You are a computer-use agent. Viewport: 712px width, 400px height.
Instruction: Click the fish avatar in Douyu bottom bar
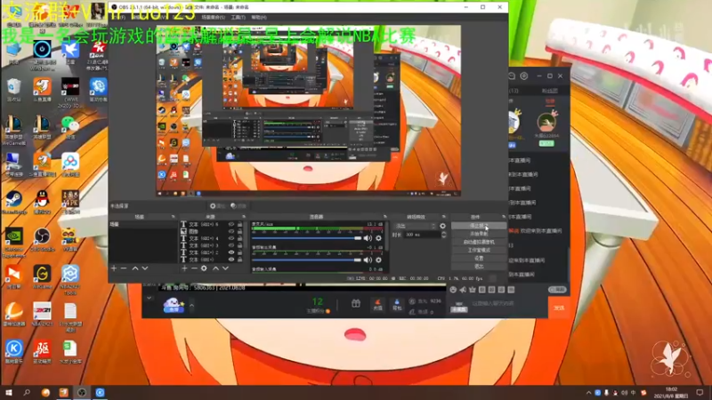pos(174,305)
